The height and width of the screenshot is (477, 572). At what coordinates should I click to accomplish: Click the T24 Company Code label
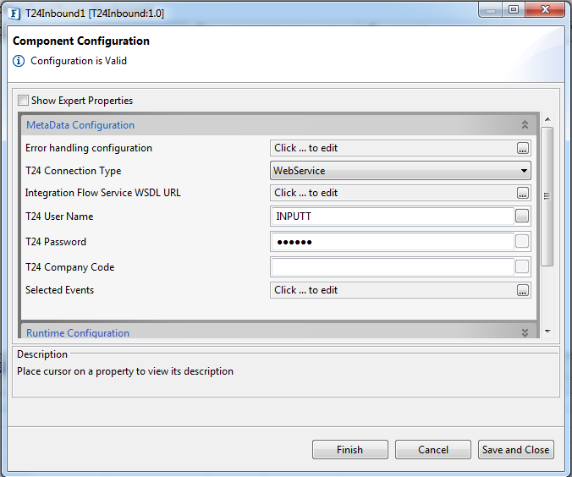coord(70,267)
